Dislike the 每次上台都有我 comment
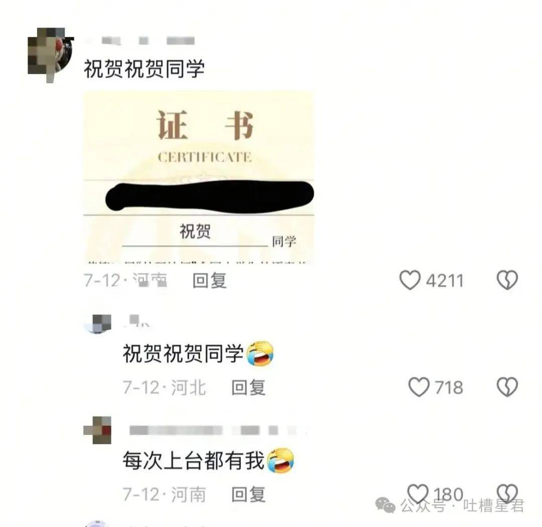 click(x=507, y=493)
